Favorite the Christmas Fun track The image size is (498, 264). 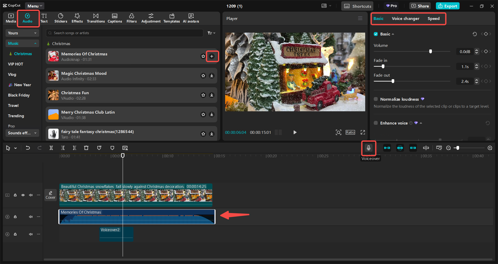click(203, 95)
